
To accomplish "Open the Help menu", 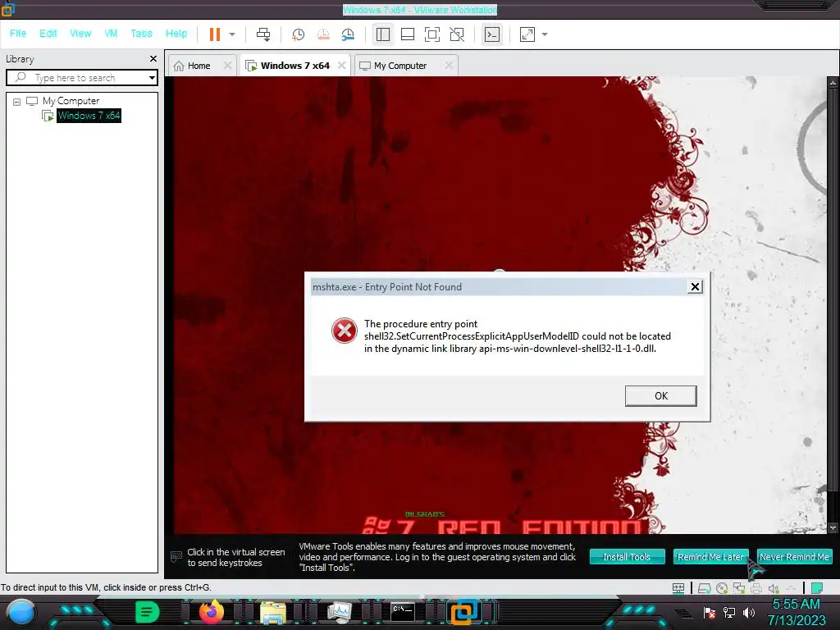I will [x=176, y=33].
